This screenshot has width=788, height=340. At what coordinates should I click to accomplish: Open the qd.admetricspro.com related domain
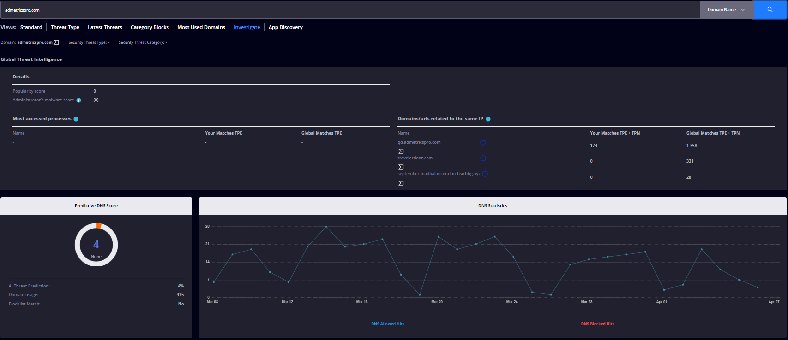419,142
